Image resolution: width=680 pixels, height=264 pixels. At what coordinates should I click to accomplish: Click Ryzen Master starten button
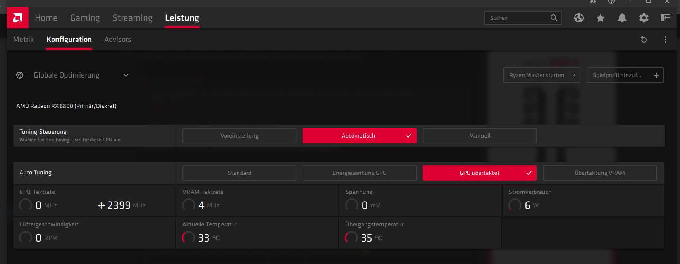click(x=542, y=75)
